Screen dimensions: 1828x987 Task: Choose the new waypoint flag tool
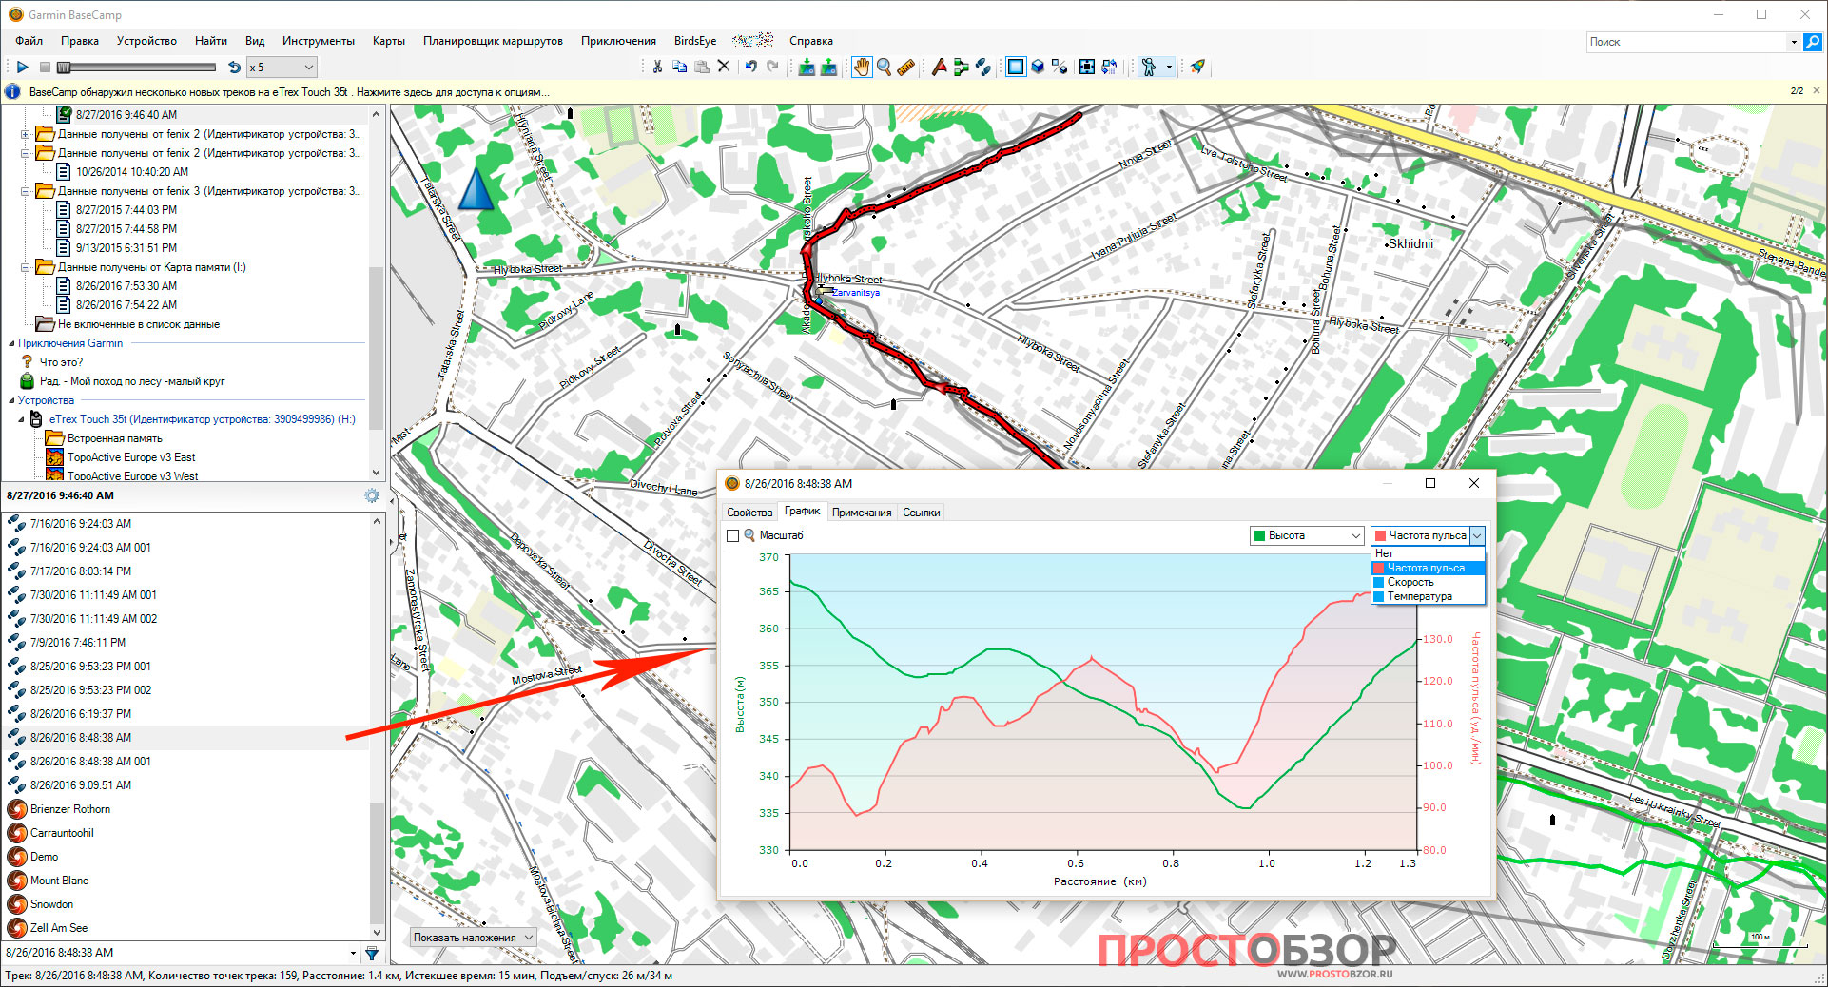pyautogui.click(x=939, y=67)
